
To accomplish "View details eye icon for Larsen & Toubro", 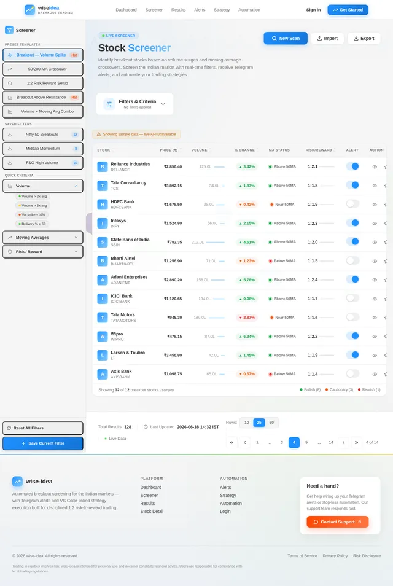I will [x=375, y=355].
